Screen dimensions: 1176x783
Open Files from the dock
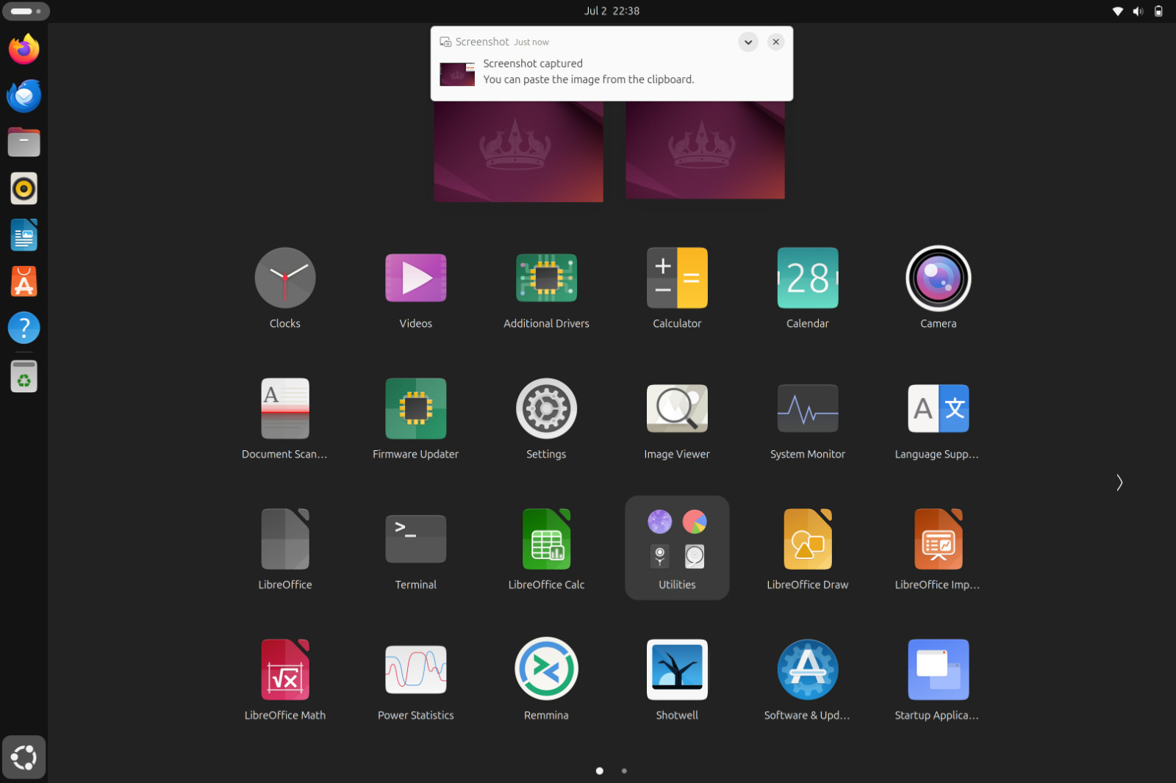tap(24, 142)
